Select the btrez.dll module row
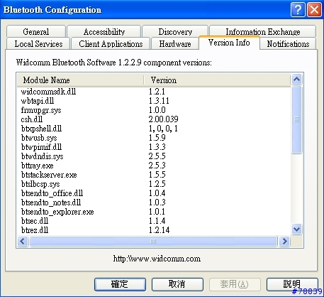324x297 pixels. click(154, 230)
